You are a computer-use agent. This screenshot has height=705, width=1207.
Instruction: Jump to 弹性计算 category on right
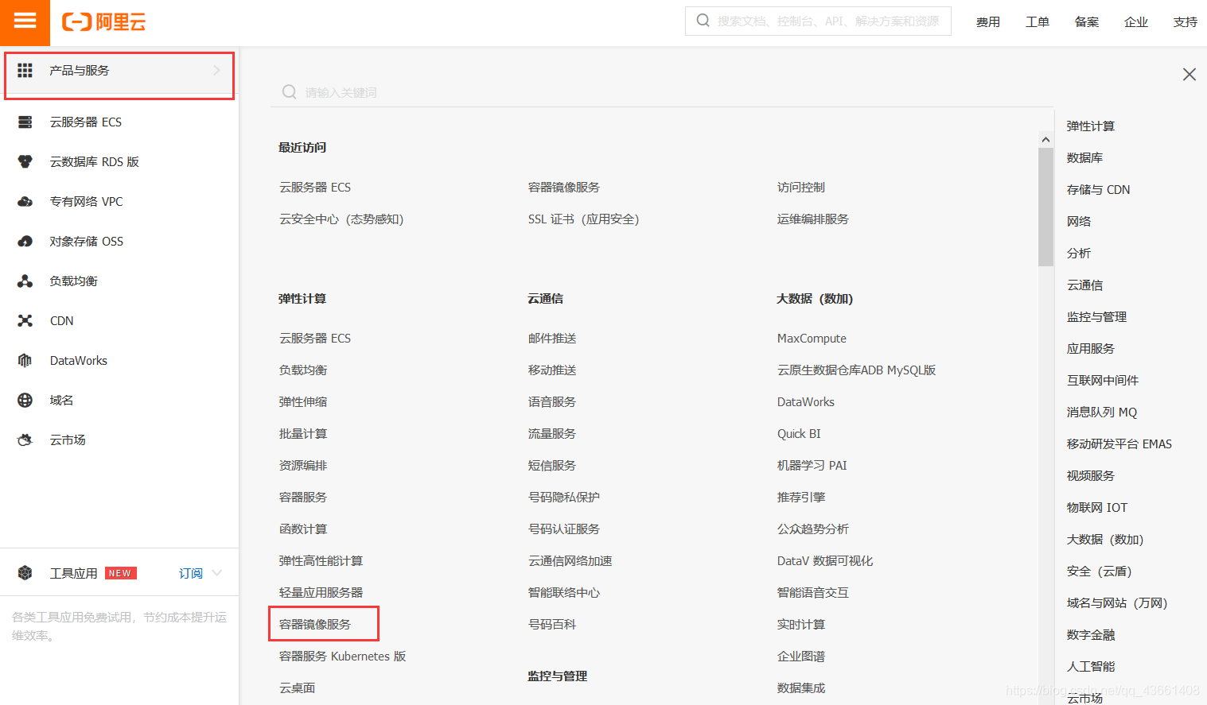tap(1091, 126)
